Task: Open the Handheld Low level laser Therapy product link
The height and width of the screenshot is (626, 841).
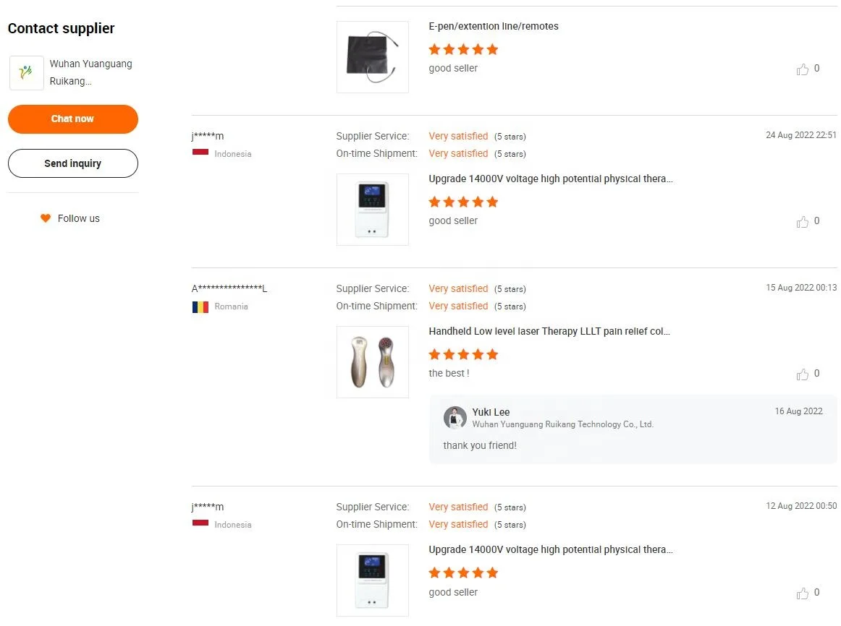Action: click(x=549, y=332)
